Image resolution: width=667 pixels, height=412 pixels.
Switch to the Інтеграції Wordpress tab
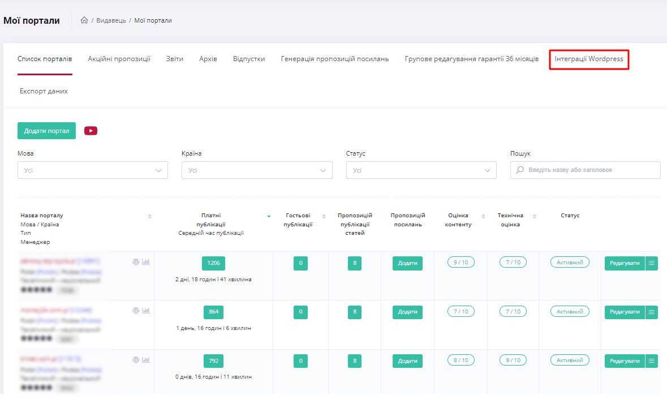pos(589,59)
